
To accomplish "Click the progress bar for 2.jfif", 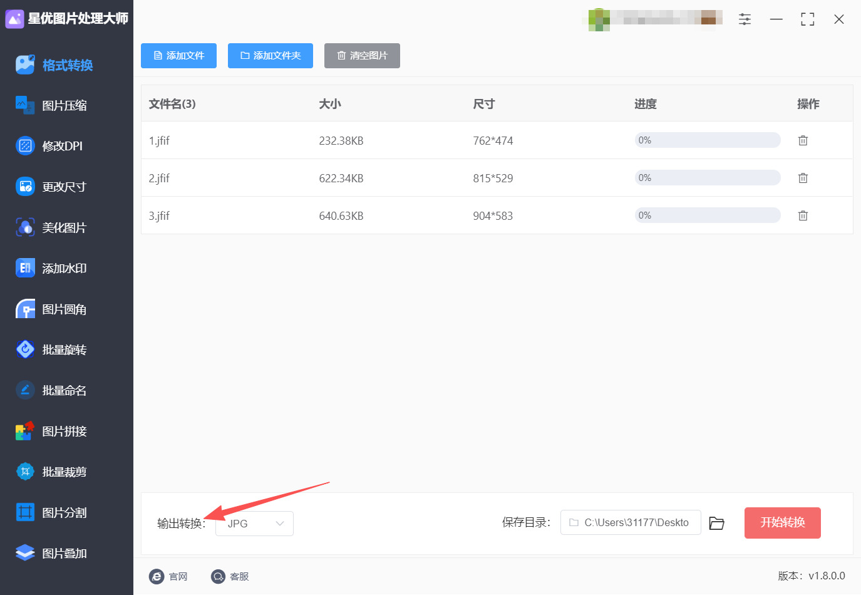I will (x=708, y=178).
